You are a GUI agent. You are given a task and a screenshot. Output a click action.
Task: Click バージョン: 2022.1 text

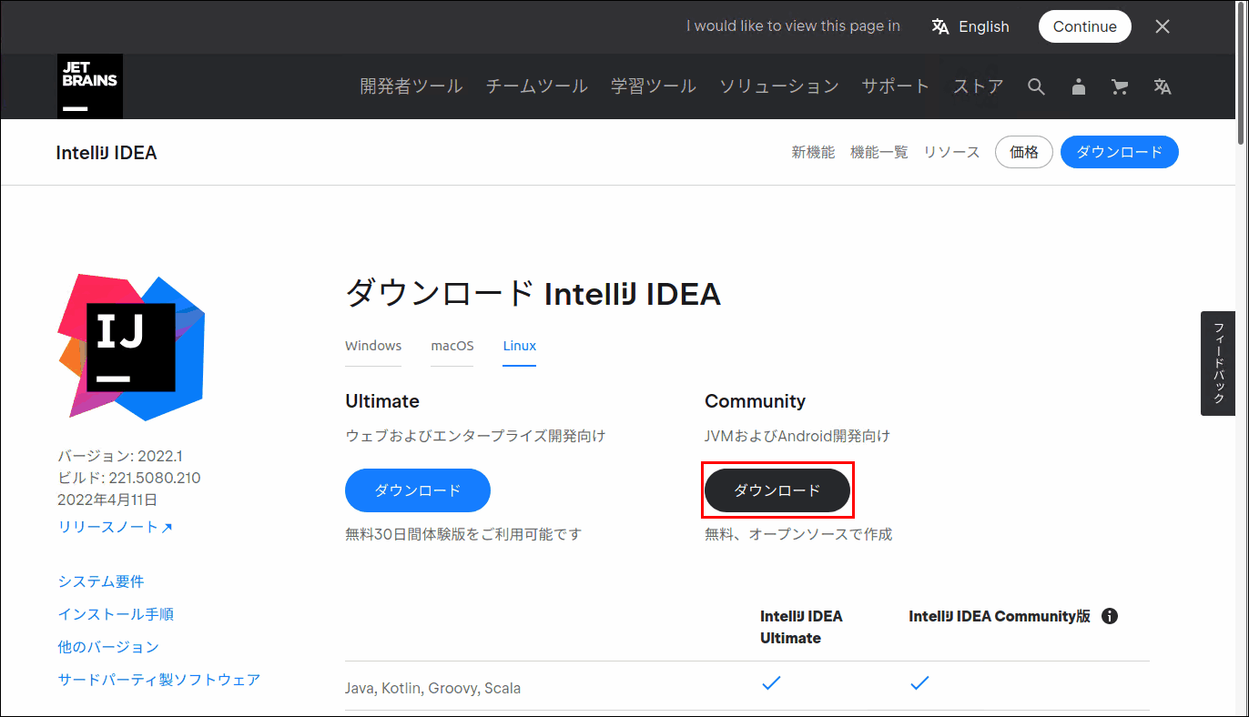point(120,456)
